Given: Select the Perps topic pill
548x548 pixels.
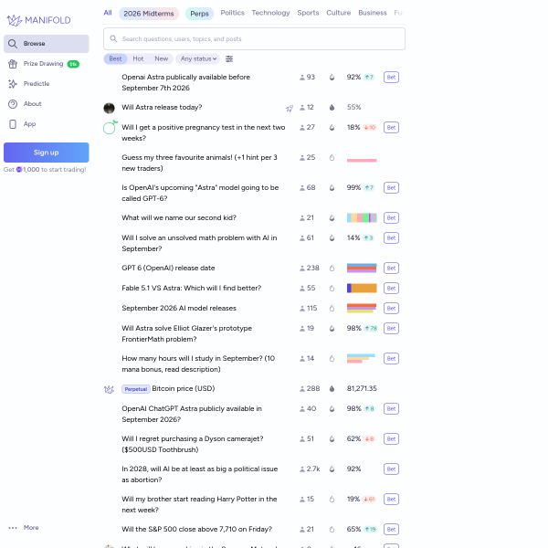Looking at the screenshot, I should point(199,14).
